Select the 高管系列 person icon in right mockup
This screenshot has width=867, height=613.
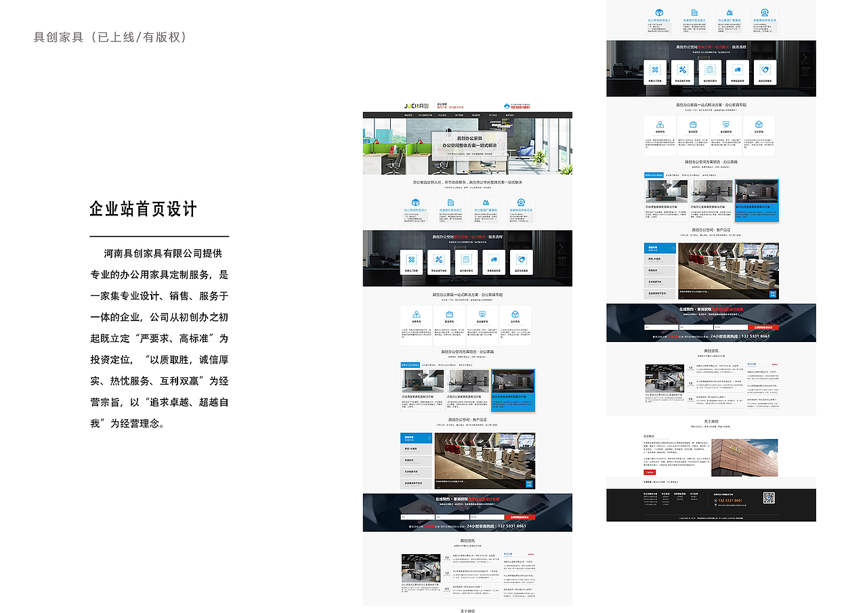(660, 125)
